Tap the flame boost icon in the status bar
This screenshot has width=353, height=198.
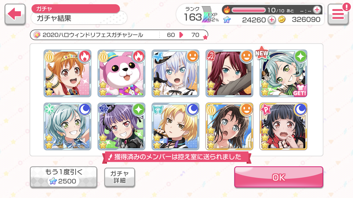tap(227, 10)
